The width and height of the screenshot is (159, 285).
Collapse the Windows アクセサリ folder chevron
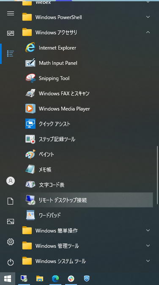(x=148, y=32)
